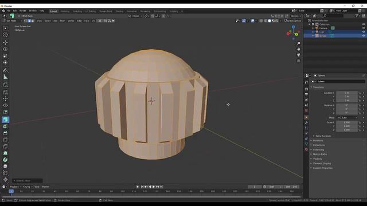Open the XYZ Euler rotation mode dropdown

point(347,117)
